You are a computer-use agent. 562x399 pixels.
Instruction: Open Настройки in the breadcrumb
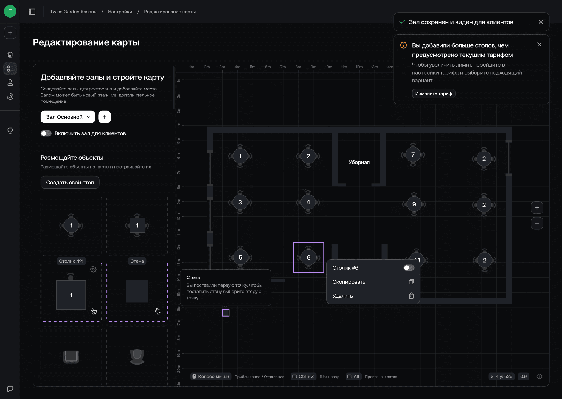pos(120,12)
